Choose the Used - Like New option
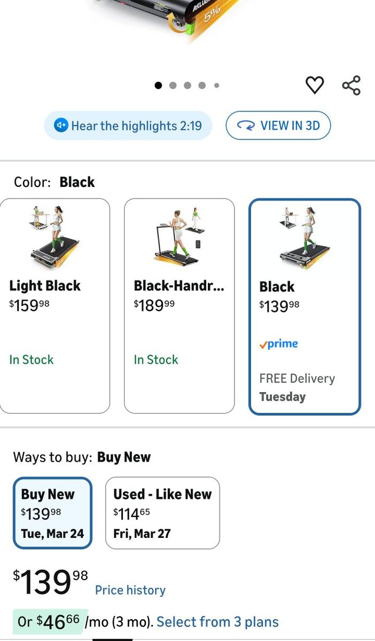 (x=162, y=513)
